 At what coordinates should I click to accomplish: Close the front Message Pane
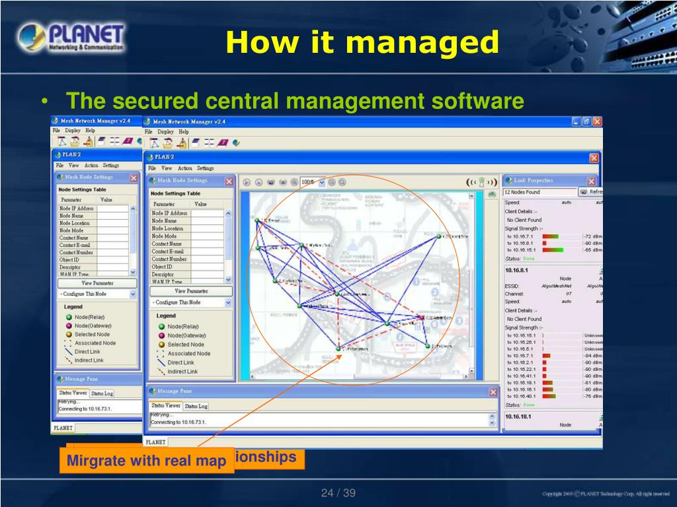pyautogui.click(x=493, y=392)
